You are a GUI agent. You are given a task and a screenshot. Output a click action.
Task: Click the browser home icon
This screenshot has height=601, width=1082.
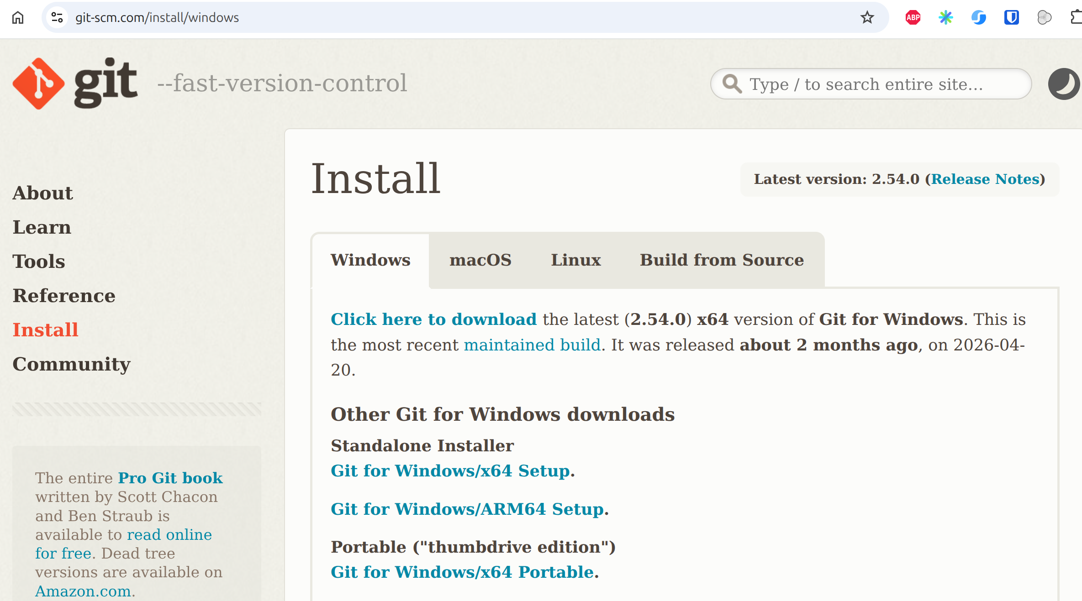coord(18,18)
